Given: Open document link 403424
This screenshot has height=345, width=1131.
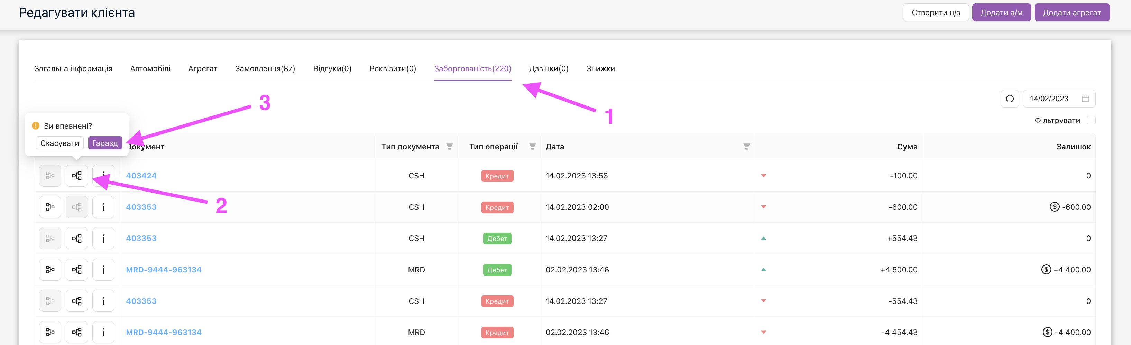Looking at the screenshot, I should (x=141, y=176).
